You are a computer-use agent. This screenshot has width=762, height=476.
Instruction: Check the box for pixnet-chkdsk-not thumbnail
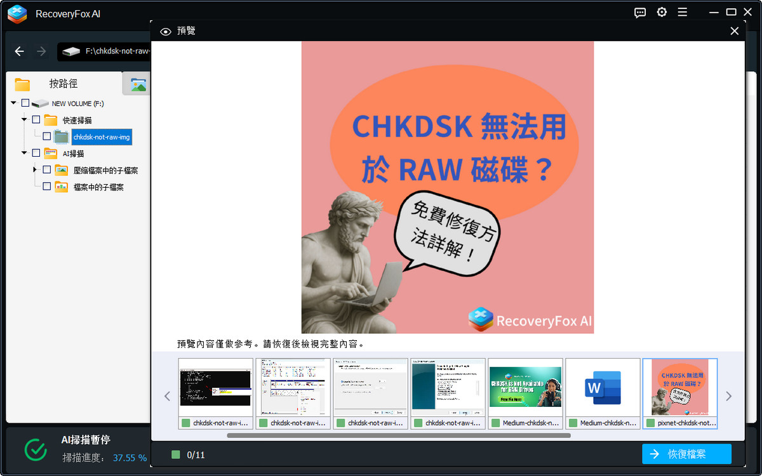(650, 423)
